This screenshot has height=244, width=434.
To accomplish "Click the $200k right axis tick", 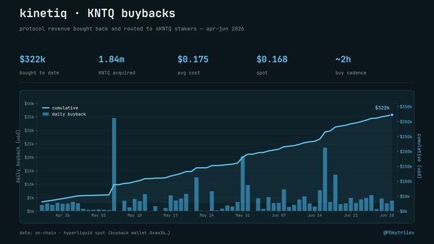I will click(x=406, y=152).
